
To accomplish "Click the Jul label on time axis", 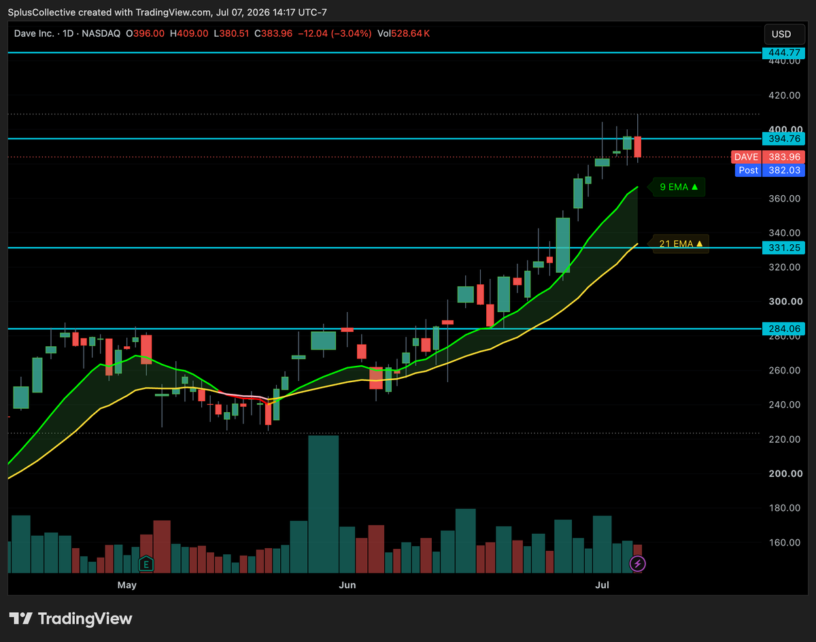I will (602, 585).
